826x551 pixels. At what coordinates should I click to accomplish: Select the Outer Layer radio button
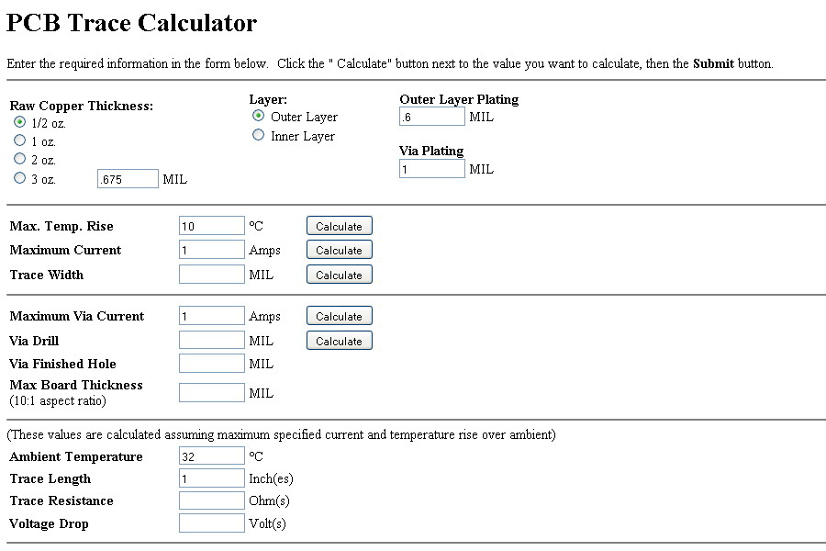[x=259, y=117]
